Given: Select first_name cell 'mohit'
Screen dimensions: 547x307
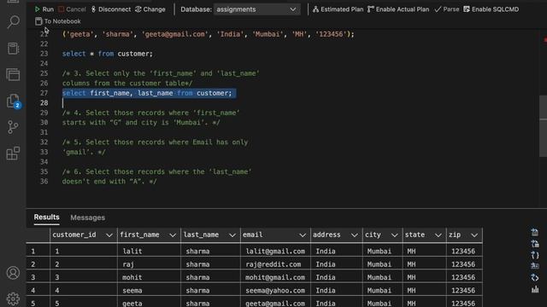Looking at the screenshot, I should tap(149, 277).
